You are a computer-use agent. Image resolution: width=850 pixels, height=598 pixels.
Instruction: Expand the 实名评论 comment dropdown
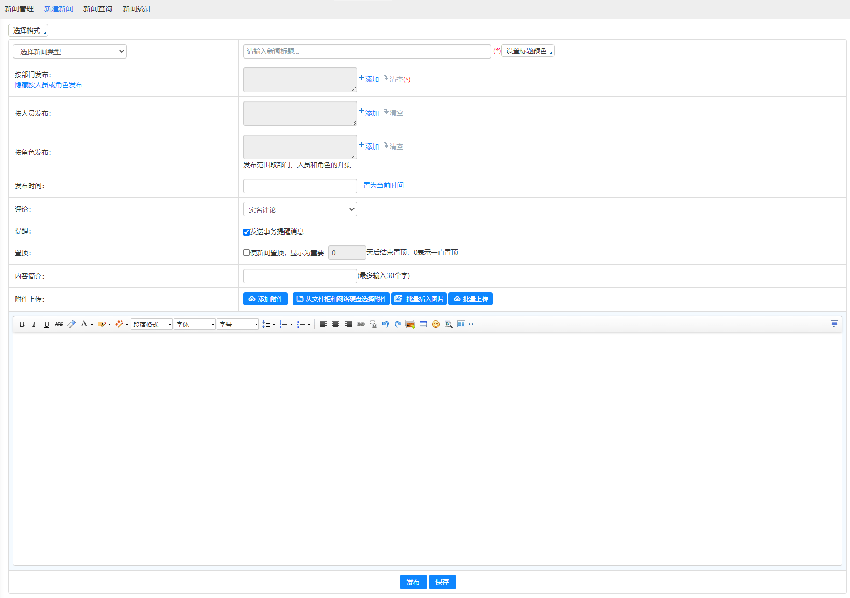tap(300, 209)
